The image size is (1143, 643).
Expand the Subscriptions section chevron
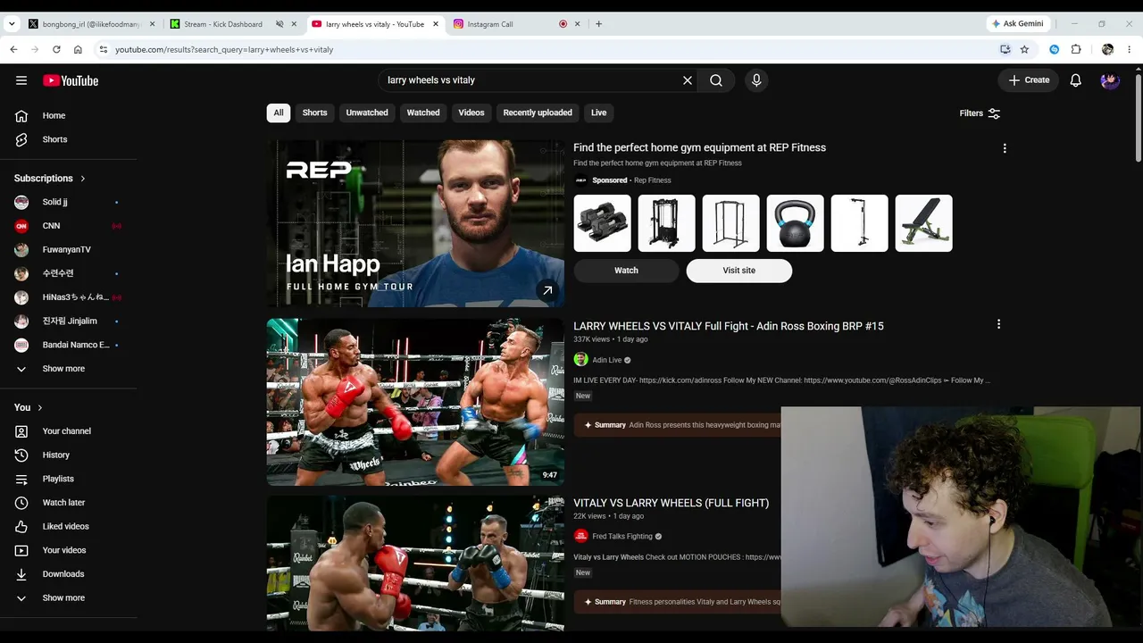(83, 179)
